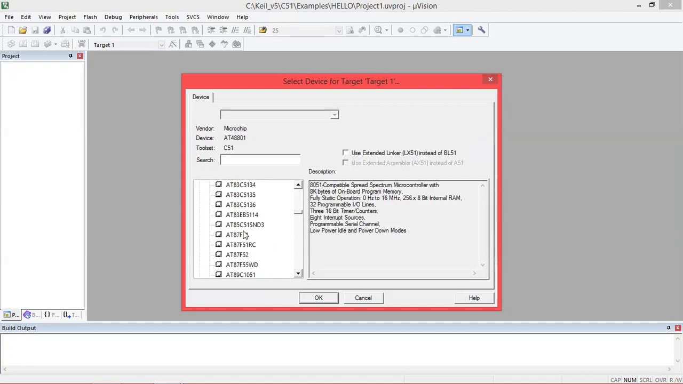Click the Configuration wrench icon
The image size is (683, 384).
coord(481,30)
